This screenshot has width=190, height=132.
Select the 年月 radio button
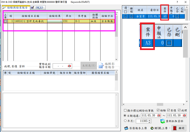[x=125, y=121]
